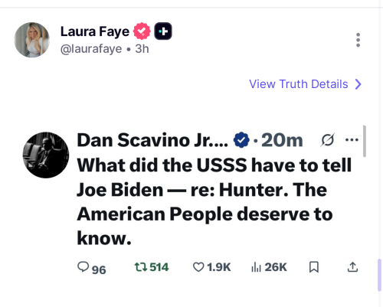Click Laura Faye's red verified badge
Screen dimensions: 383x307
pos(142,31)
